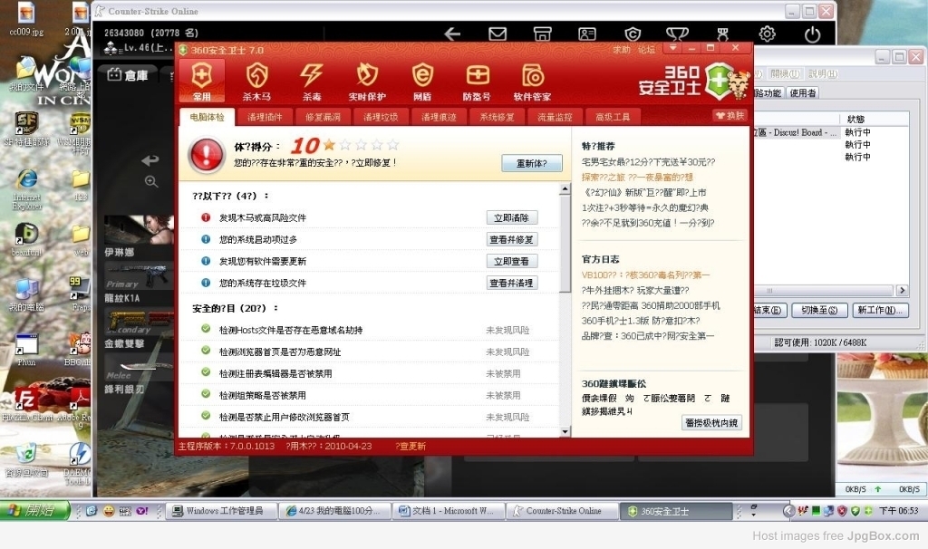Click the 常用 common tools icon
This screenshot has height=549, width=928.
click(201, 81)
